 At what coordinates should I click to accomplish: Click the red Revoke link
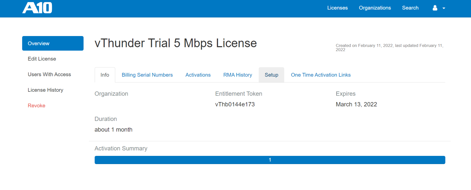coord(37,106)
